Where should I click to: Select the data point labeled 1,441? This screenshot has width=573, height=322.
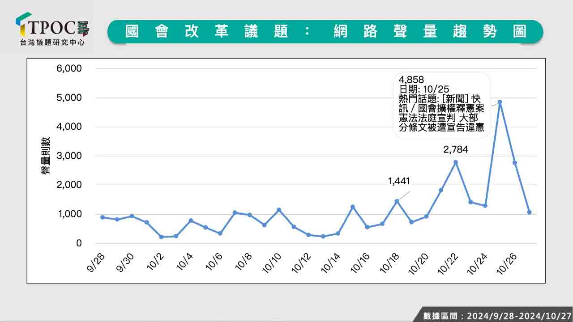point(397,201)
